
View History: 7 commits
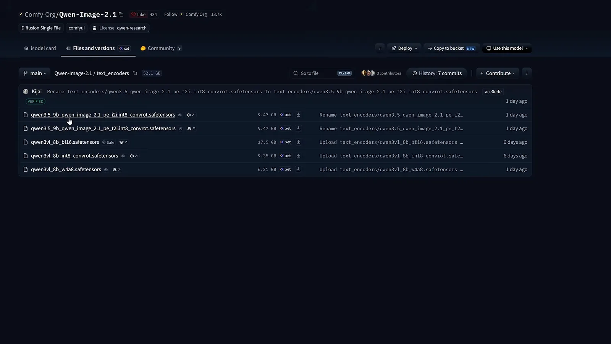437,73
